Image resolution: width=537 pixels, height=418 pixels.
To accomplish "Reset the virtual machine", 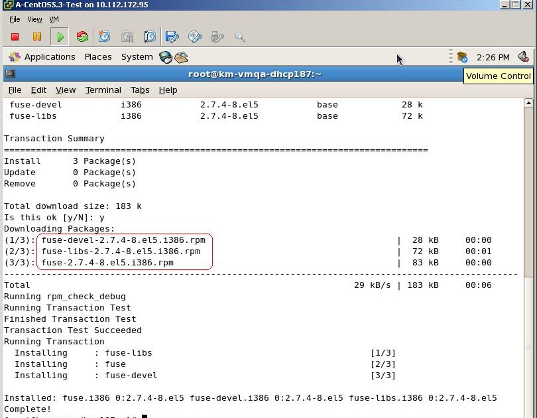I will point(81,36).
